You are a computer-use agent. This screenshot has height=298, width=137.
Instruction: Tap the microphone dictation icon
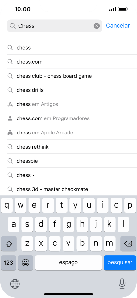click(x=122, y=284)
